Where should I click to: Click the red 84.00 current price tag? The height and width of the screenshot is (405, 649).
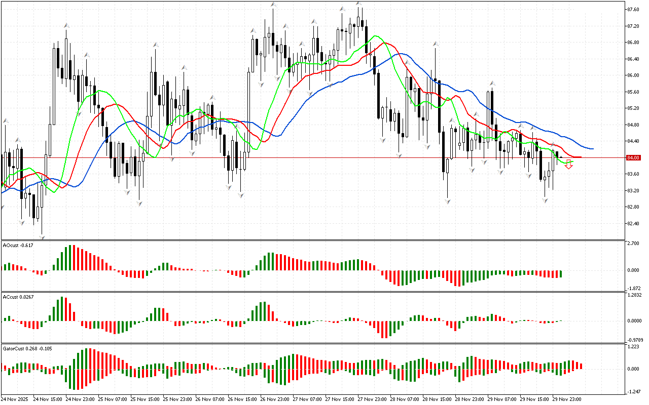pos(633,158)
